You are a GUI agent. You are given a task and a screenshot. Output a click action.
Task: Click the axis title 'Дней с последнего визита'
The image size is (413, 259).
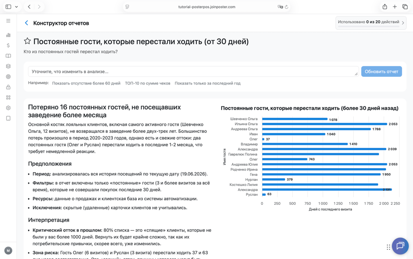coord(330,209)
